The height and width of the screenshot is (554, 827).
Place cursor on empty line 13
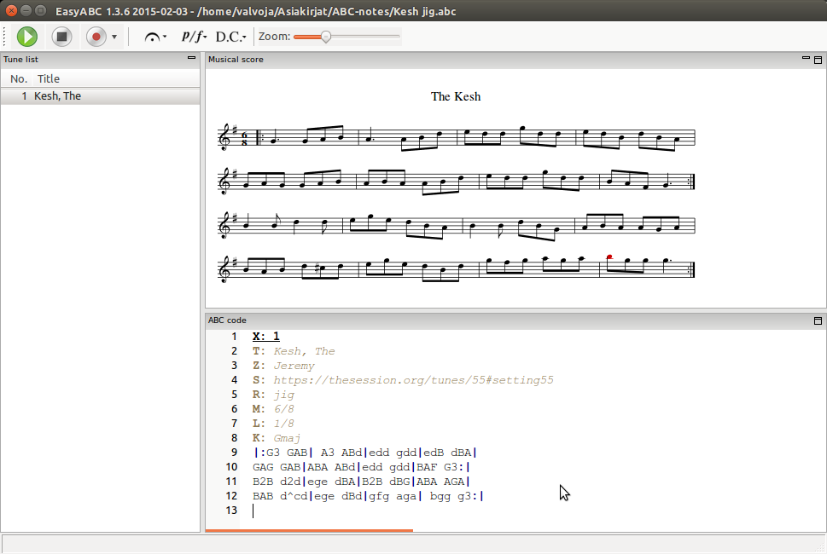pyautogui.click(x=341, y=511)
